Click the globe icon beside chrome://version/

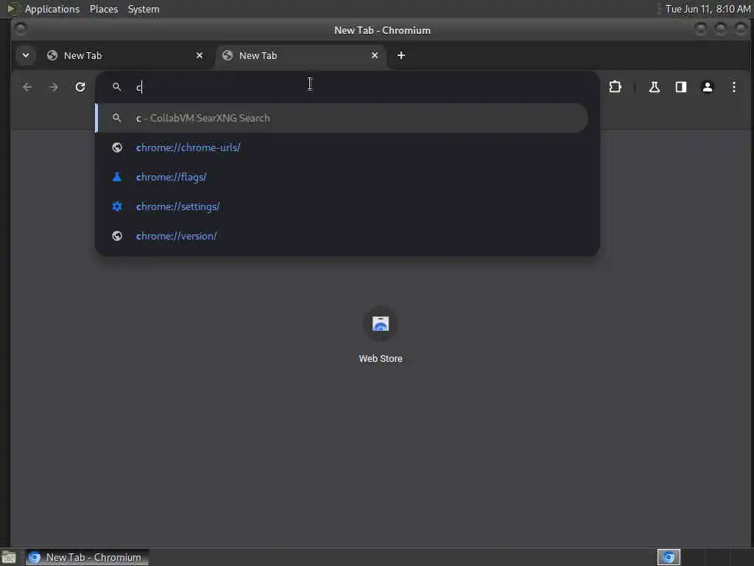(117, 236)
